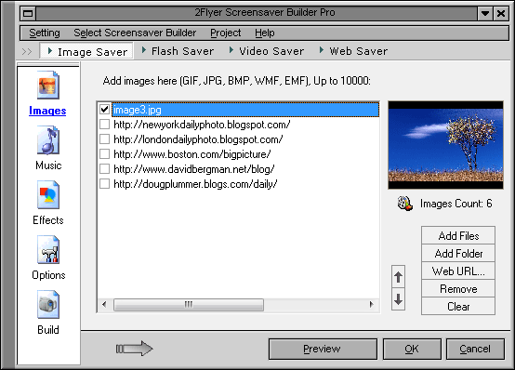Switch to the Flash Saver tab
Screen dimensions: 515x370
[x=178, y=51]
